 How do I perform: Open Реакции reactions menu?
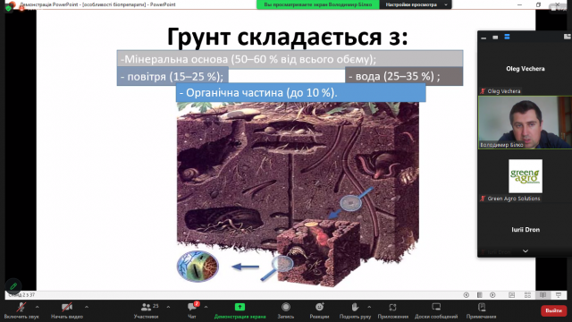(319, 311)
